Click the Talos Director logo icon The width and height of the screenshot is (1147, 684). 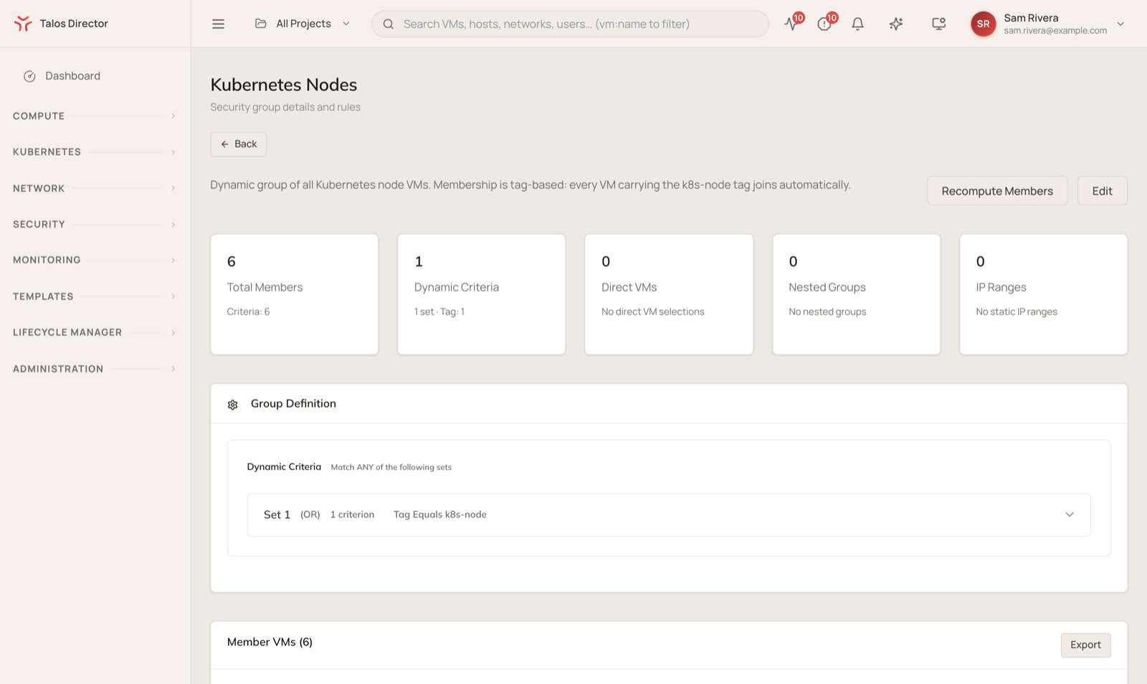23,24
